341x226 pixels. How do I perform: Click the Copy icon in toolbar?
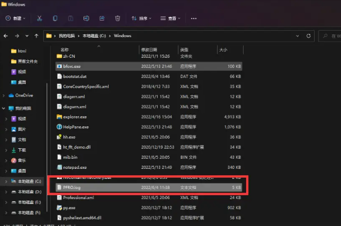(55, 18)
